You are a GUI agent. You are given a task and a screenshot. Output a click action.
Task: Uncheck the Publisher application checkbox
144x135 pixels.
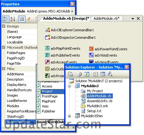[x=39, y=111]
